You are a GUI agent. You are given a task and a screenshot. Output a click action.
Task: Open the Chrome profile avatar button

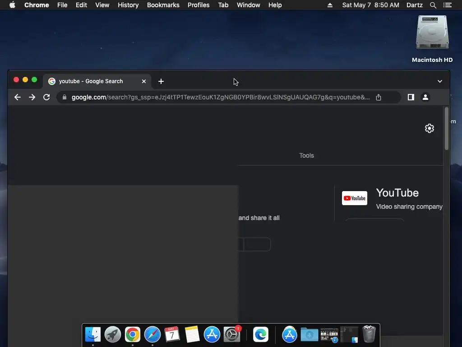click(x=425, y=97)
